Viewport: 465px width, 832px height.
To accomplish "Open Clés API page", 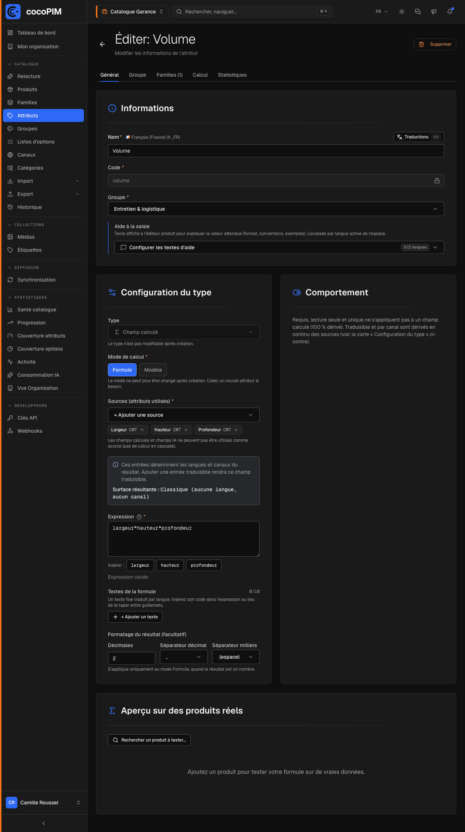I will [43, 418].
